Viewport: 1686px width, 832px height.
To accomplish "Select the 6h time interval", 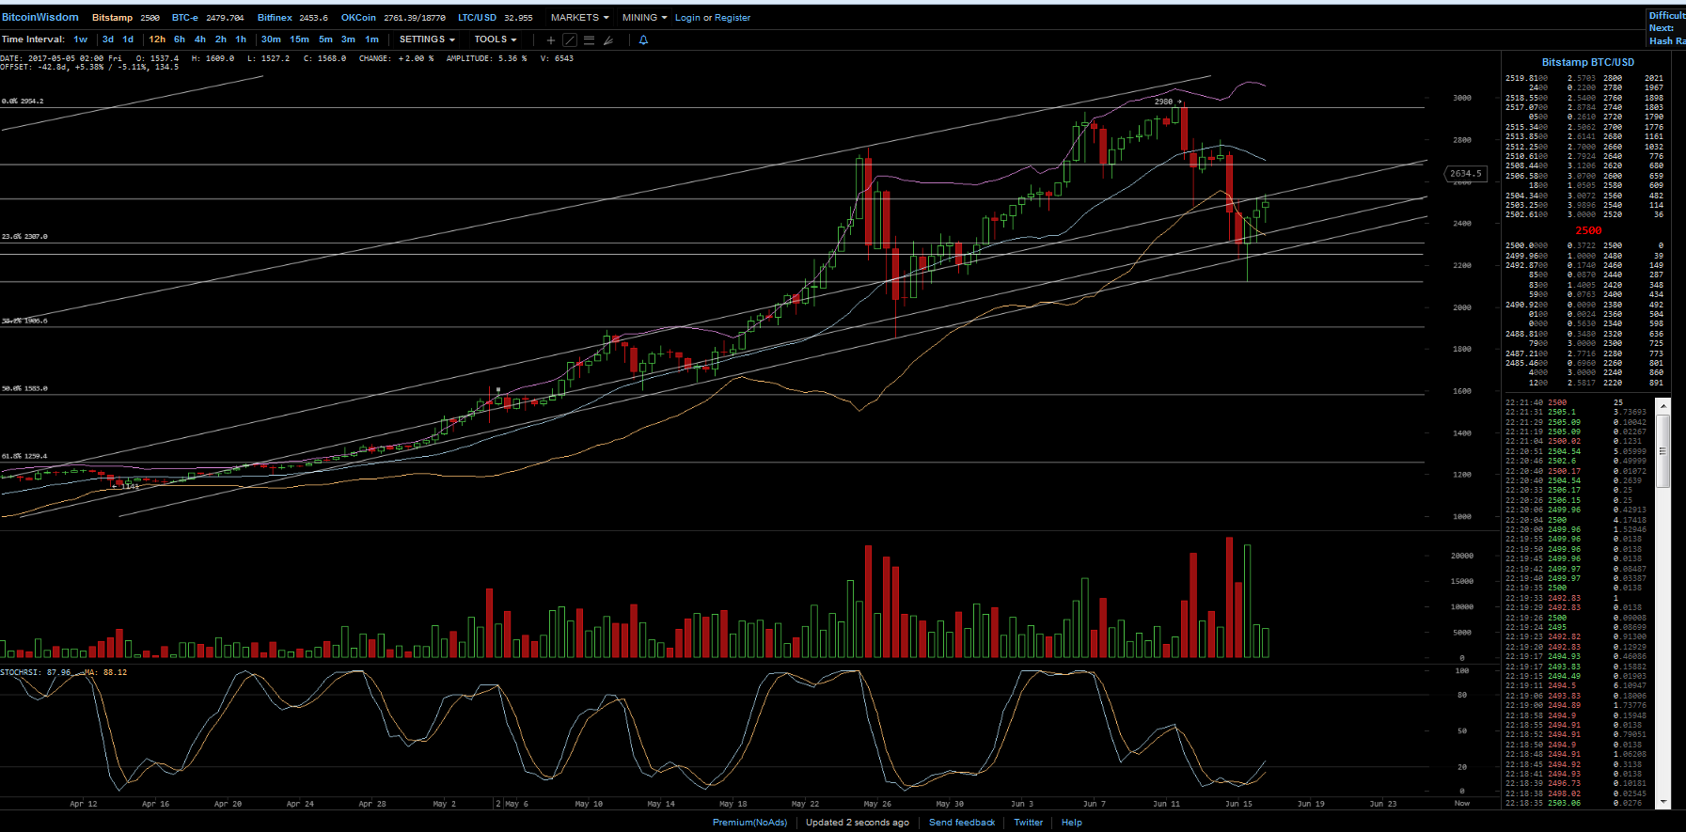I will pos(180,39).
